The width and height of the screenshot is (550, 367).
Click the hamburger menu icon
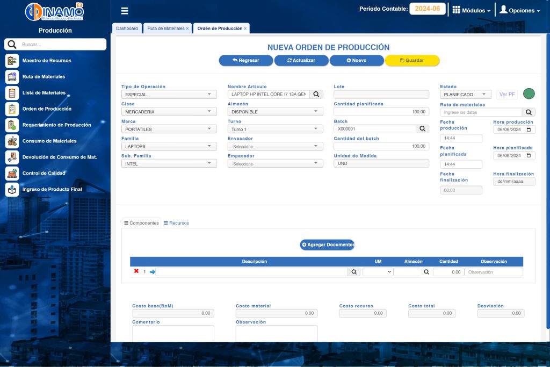coord(125,11)
